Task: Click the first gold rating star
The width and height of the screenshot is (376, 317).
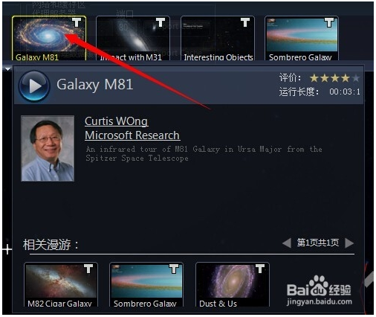Action: pos(314,78)
